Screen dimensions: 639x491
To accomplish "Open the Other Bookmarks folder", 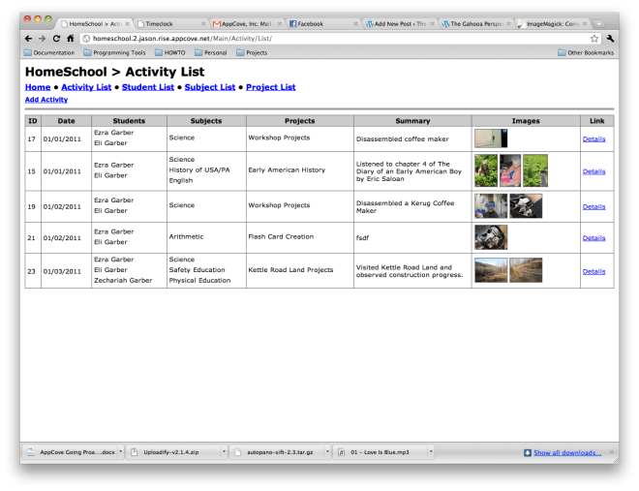I will click(585, 52).
